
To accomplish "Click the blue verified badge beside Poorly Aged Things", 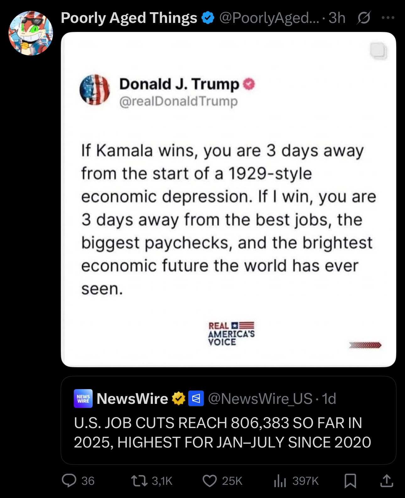I will pyautogui.click(x=208, y=18).
